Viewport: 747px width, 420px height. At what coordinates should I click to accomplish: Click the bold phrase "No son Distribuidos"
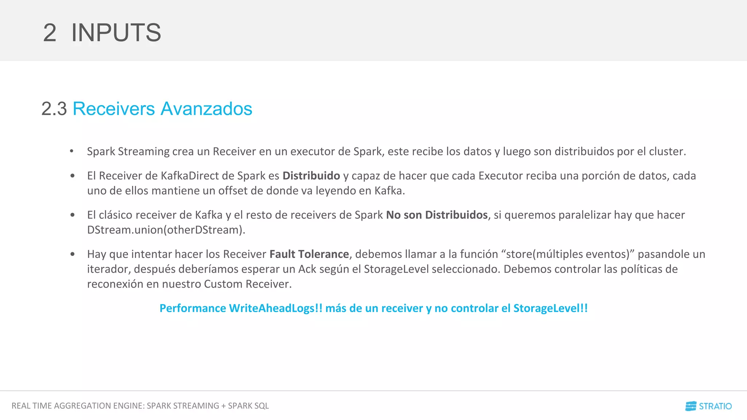[437, 215]
